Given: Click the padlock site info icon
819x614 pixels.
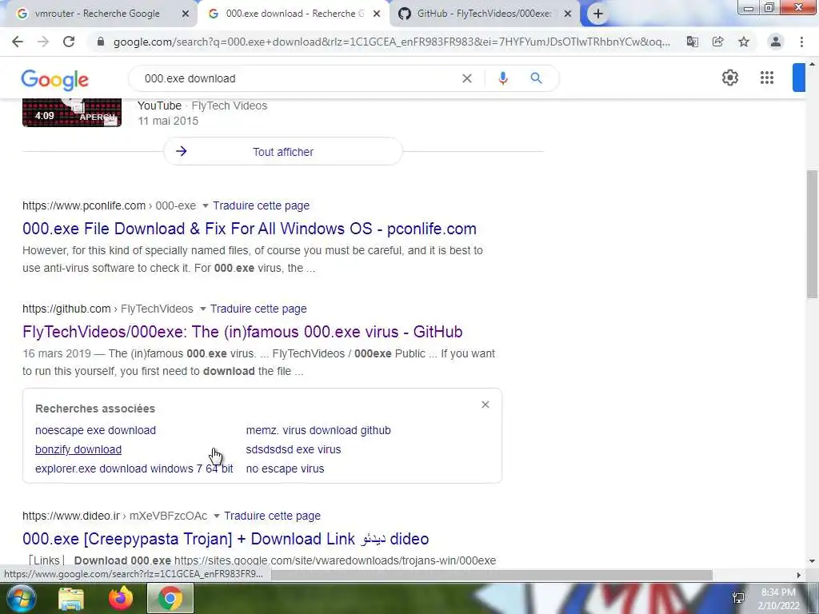Looking at the screenshot, I should pos(101,42).
